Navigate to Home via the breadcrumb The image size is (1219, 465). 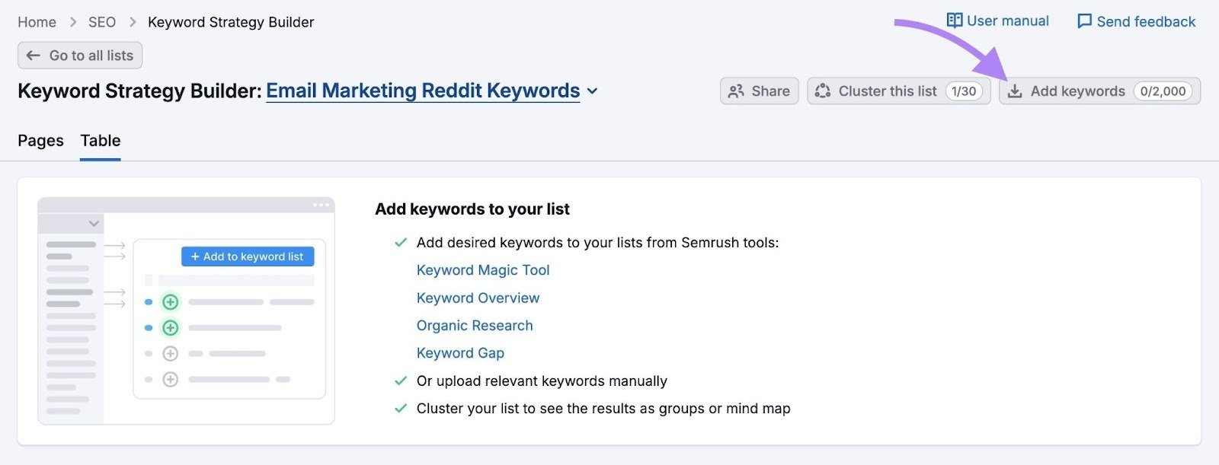point(36,21)
